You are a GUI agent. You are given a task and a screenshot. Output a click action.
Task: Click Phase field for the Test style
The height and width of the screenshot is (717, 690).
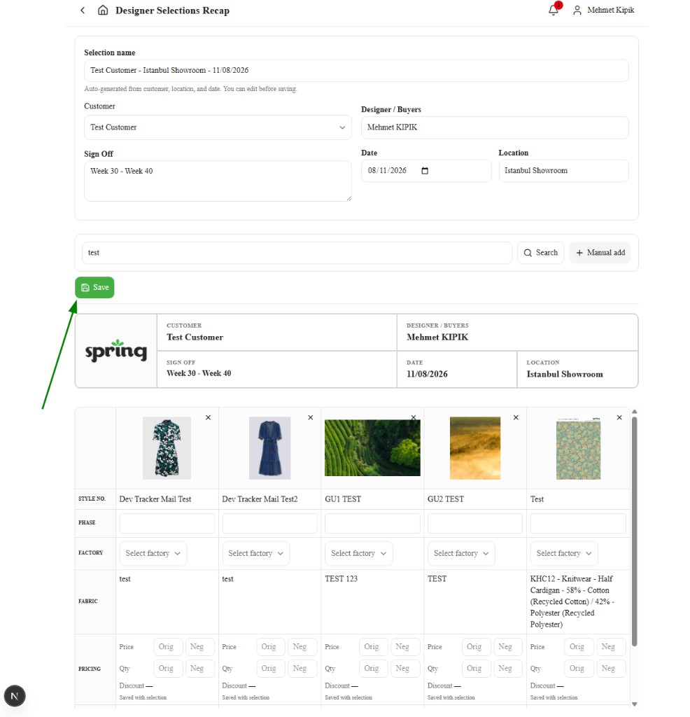coord(578,522)
